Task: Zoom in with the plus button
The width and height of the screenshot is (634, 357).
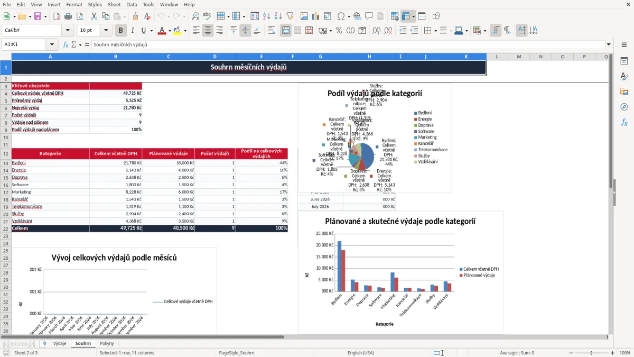Action: (x=613, y=353)
